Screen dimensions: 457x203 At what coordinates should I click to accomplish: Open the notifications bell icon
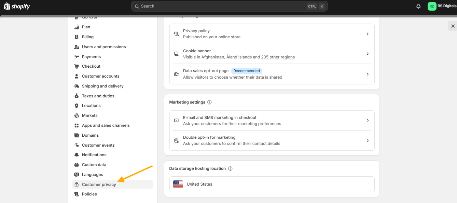(x=418, y=6)
